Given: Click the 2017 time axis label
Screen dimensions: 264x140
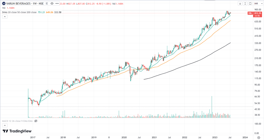Looking at the screenshot, I should 33,137.
